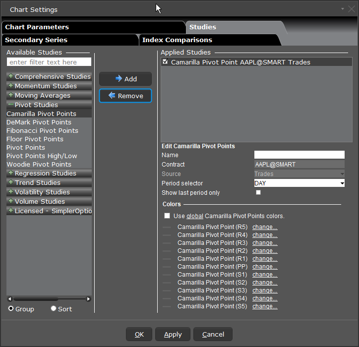Select Woodie Pivot Points study
The width and height of the screenshot is (359, 347).
click(x=49, y=165)
